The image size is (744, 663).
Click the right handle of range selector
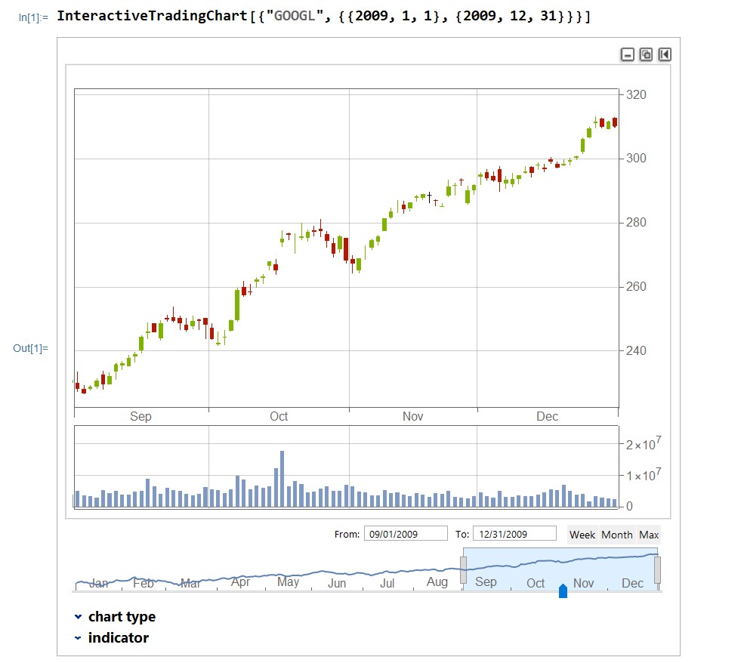pos(657,570)
